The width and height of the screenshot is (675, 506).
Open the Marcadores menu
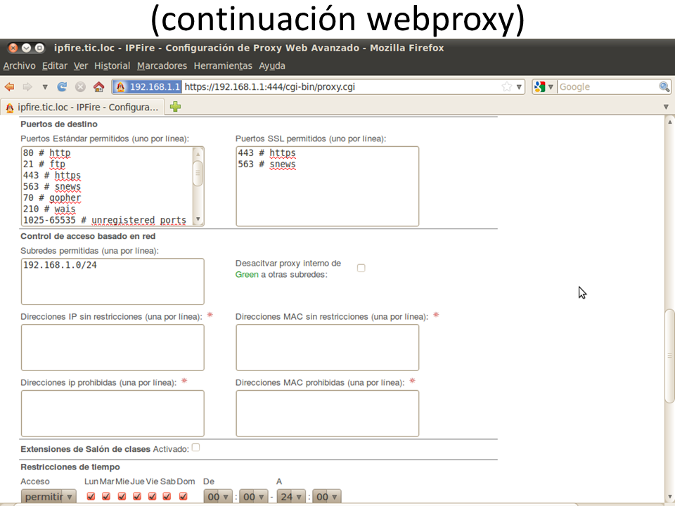(x=162, y=65)
